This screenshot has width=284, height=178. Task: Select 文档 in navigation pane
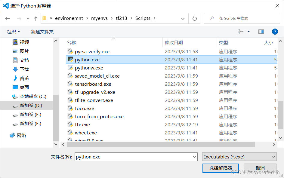[x=21, y=60]
